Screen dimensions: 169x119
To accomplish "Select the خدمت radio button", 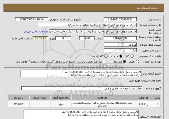I will 121,56.
